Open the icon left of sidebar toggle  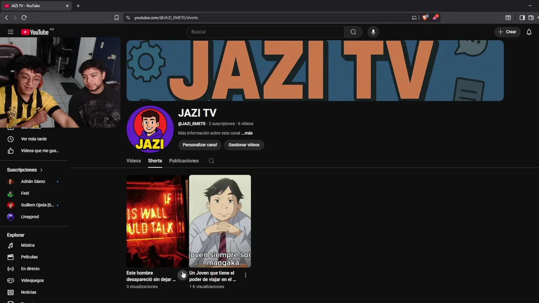tap(508, 18)
